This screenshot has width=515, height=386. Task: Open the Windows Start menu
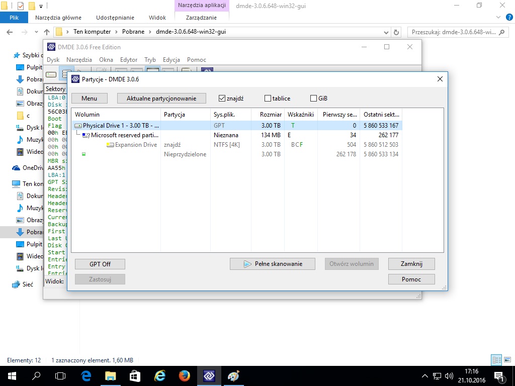click(x=12, y=376)
